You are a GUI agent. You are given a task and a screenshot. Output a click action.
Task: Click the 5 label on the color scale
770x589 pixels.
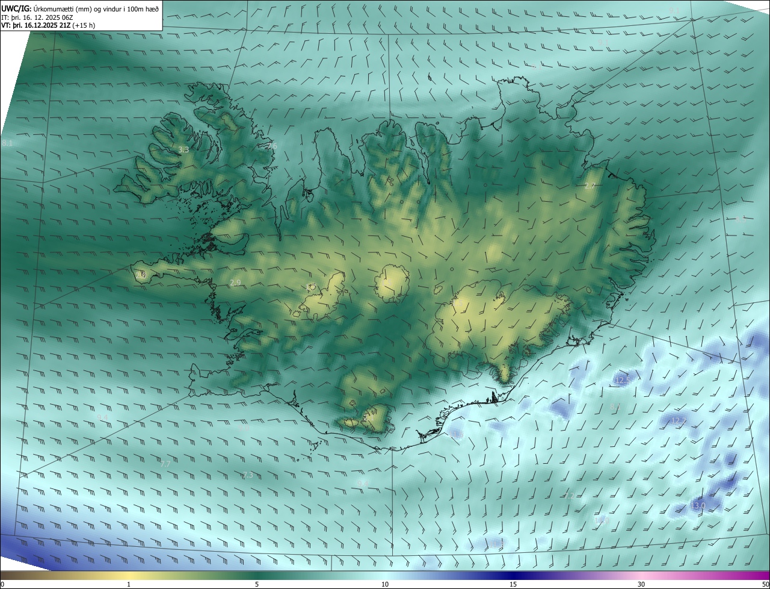click(x=257, y=585)
